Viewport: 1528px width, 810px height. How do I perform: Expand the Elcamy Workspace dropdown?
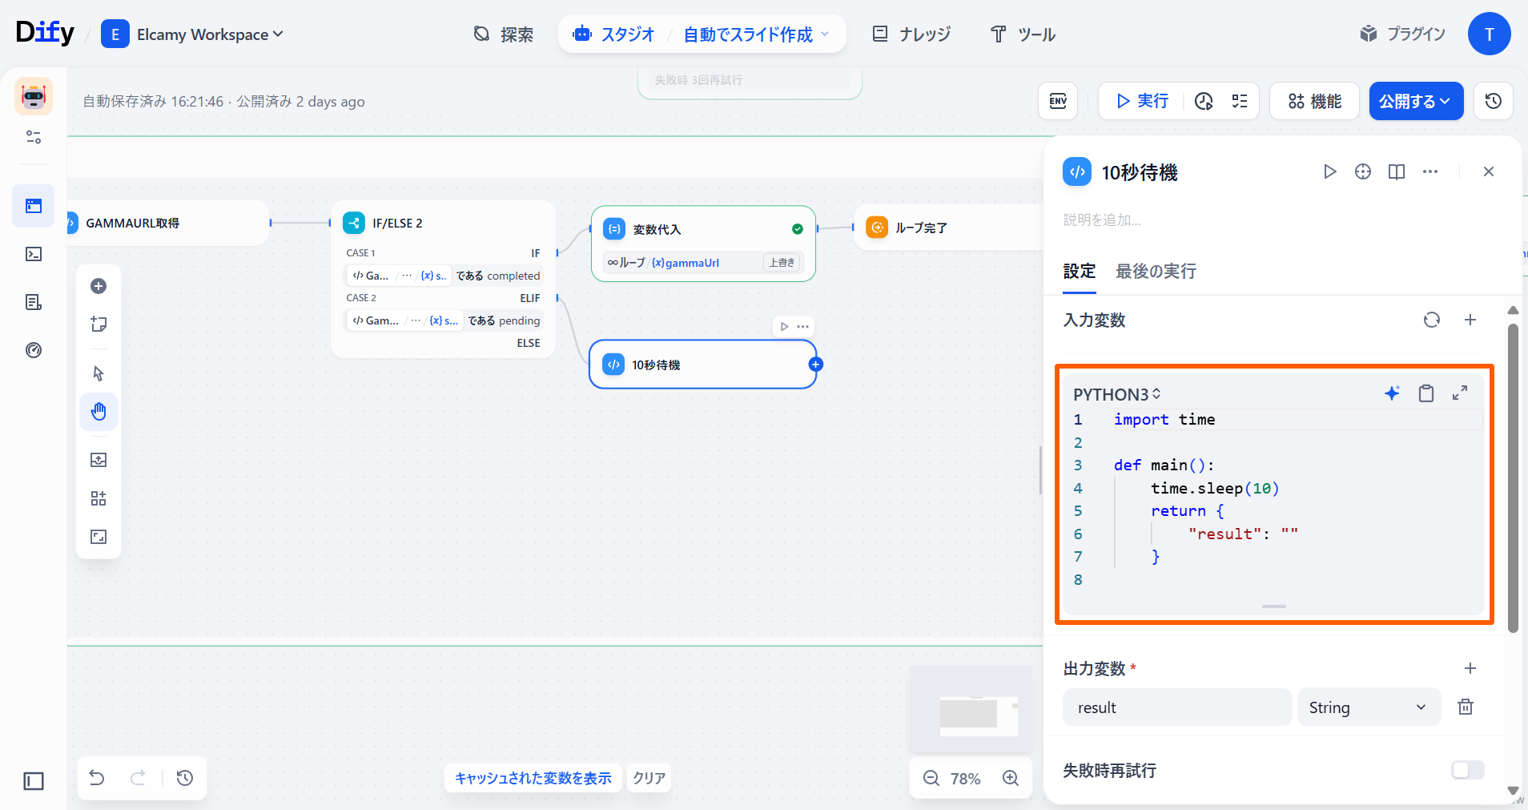coord(209,34)
